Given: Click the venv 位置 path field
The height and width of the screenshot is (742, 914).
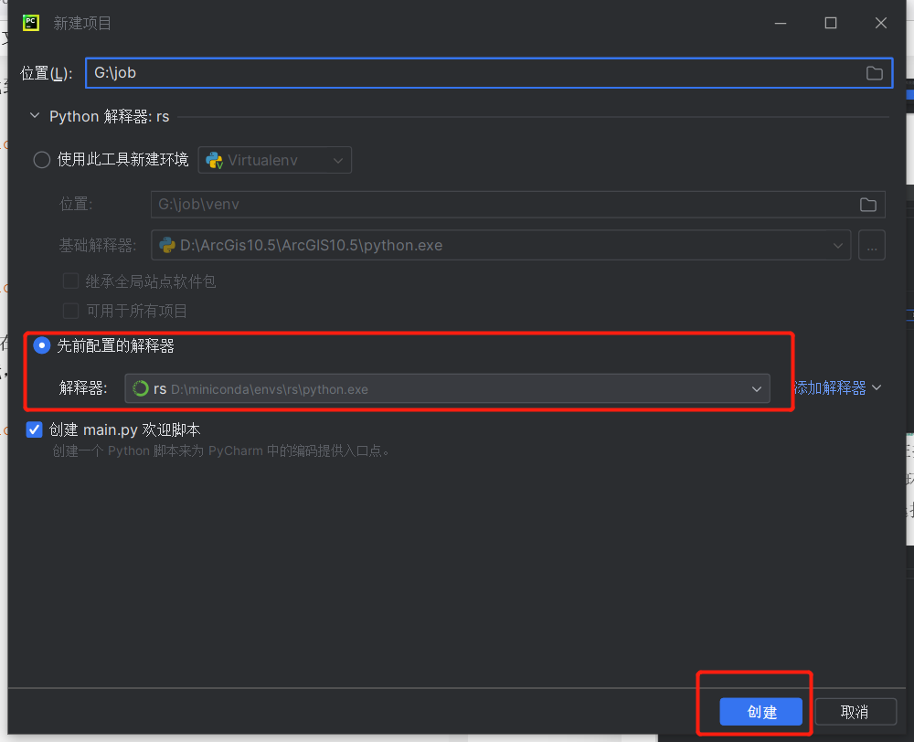Looking at the screenshot, I should tap(517, 204).
